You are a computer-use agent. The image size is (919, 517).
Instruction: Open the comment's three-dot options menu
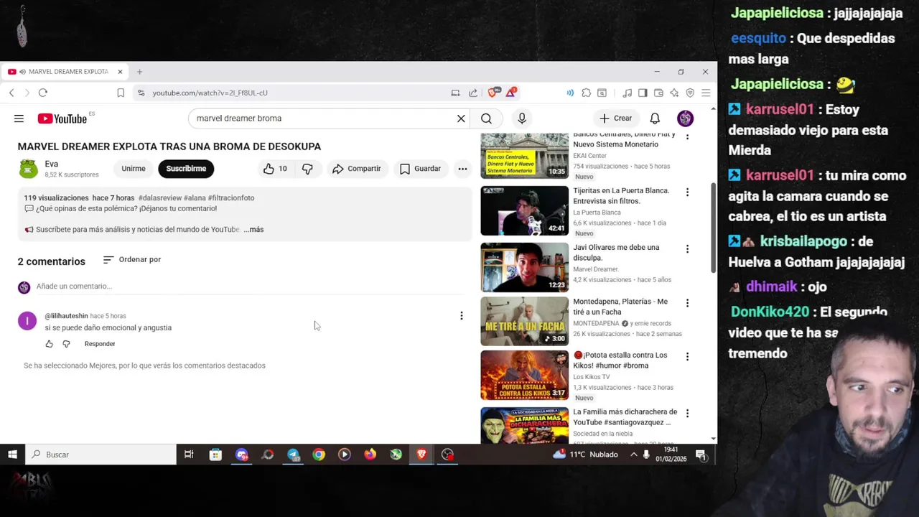click(x=462, y=316)
